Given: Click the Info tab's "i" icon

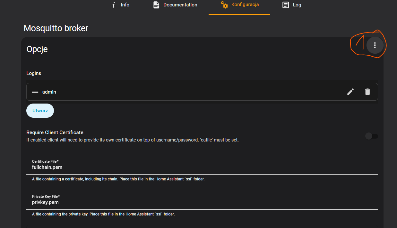Looking at the screenshot, I should [x=114, y=5].
